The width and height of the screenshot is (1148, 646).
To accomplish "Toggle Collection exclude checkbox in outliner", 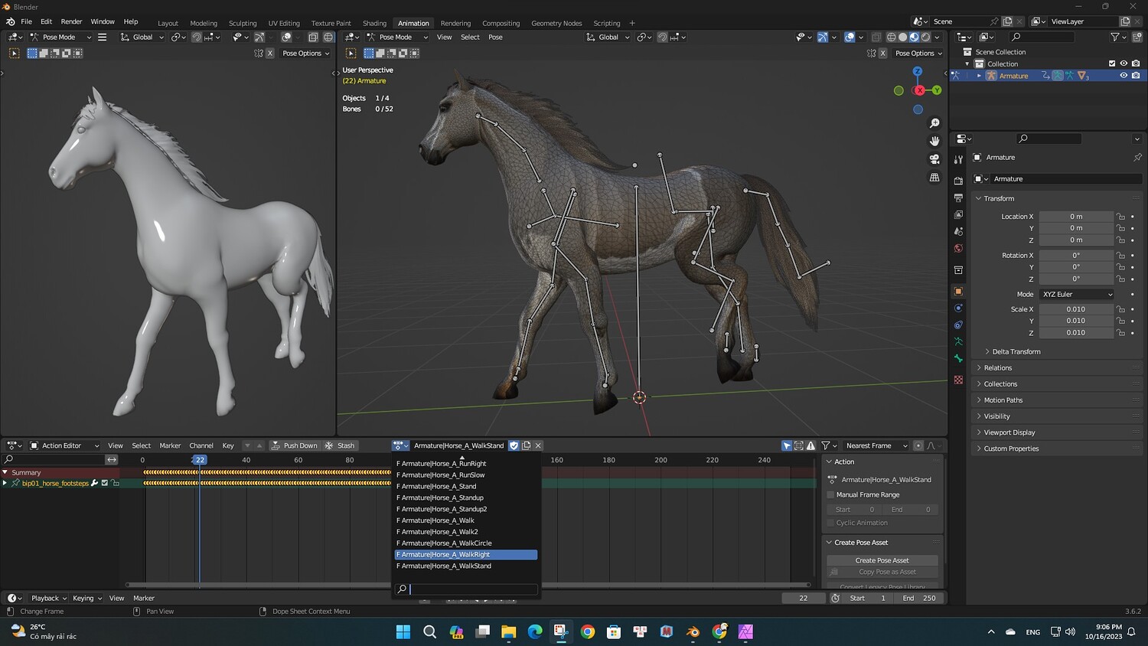I will tap(1112, 64).
